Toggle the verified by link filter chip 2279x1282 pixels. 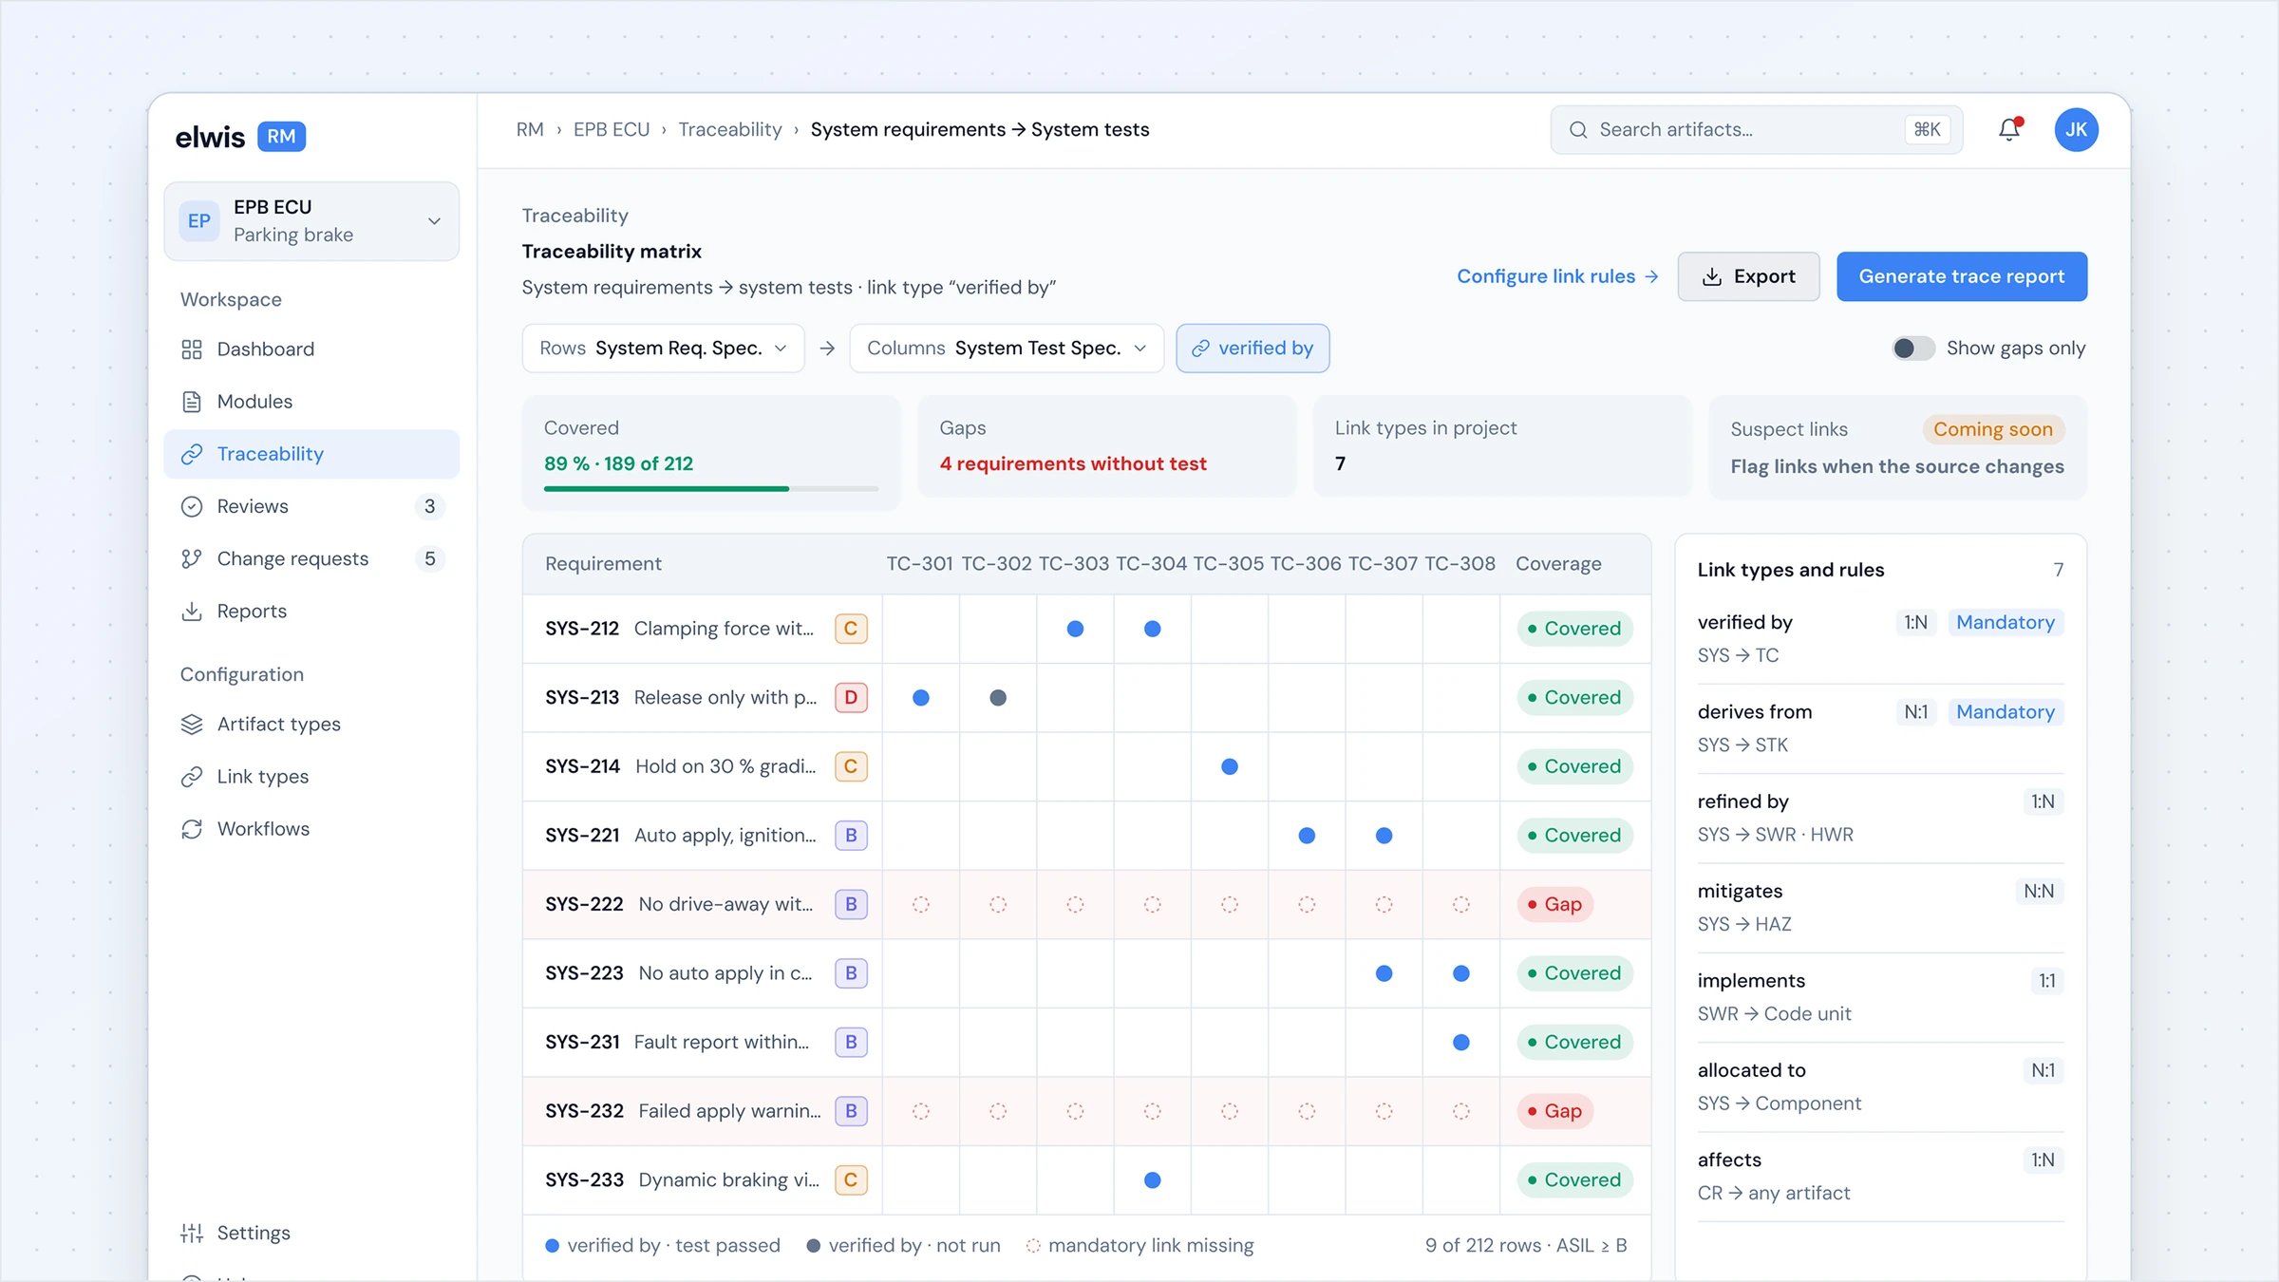(1253, 349)
